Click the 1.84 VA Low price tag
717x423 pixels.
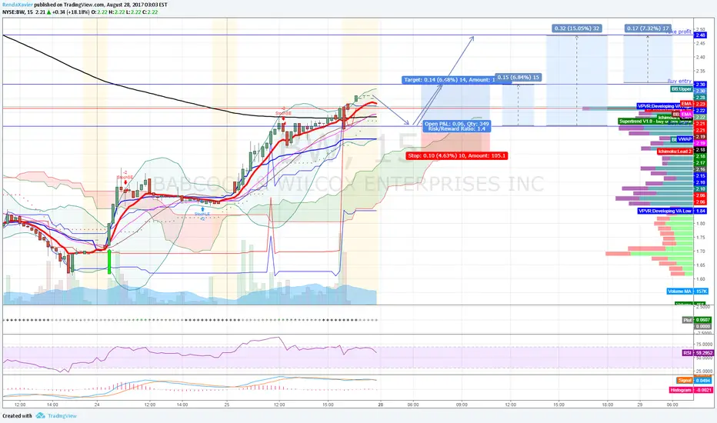pos(700,211)
